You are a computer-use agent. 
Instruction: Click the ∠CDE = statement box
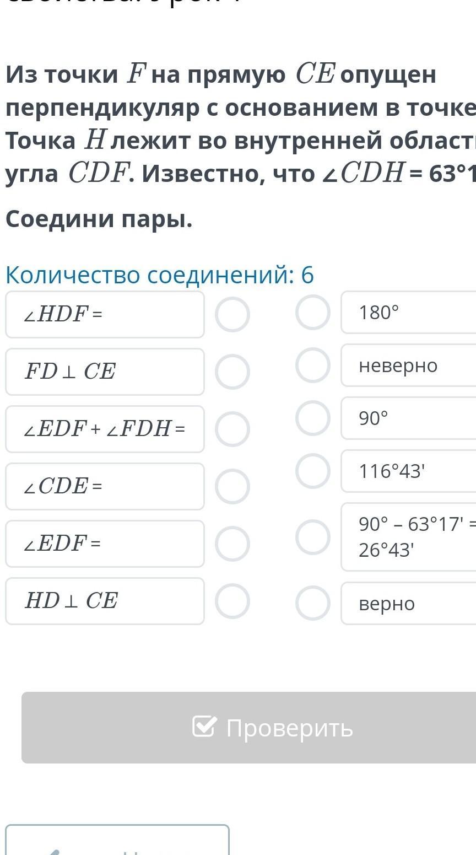(x=105, y=486)
